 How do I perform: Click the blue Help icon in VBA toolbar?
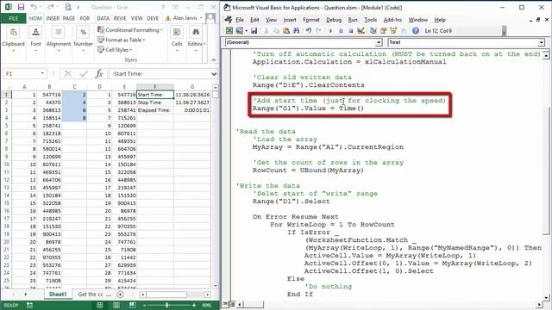(x=416, y=31)
